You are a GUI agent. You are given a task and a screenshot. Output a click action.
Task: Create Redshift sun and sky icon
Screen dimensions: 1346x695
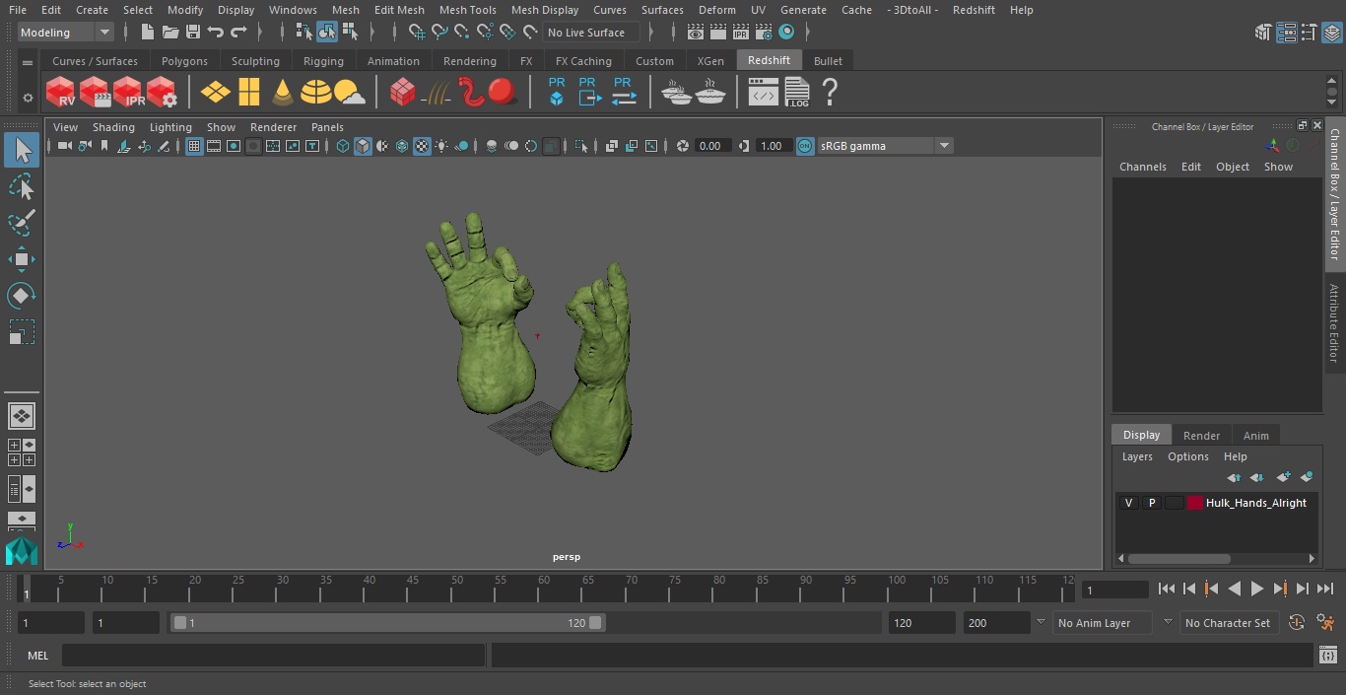tap(350, 93)
